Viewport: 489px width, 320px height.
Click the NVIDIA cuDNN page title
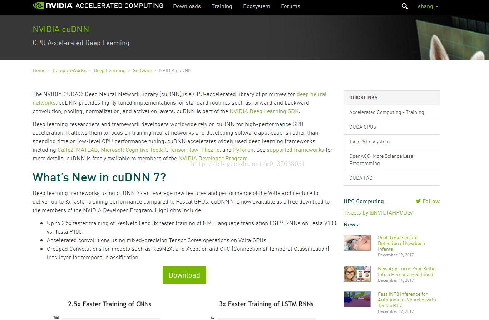point(61,29)
